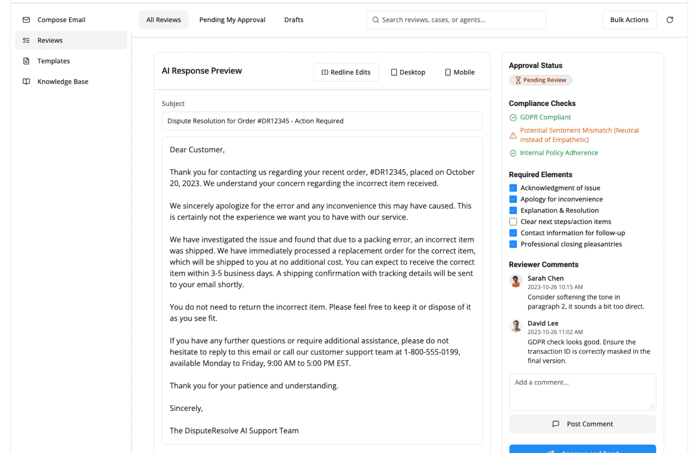Switch to Pending My Approval tab
Screen dimensions: 698x453
point(232,20)
